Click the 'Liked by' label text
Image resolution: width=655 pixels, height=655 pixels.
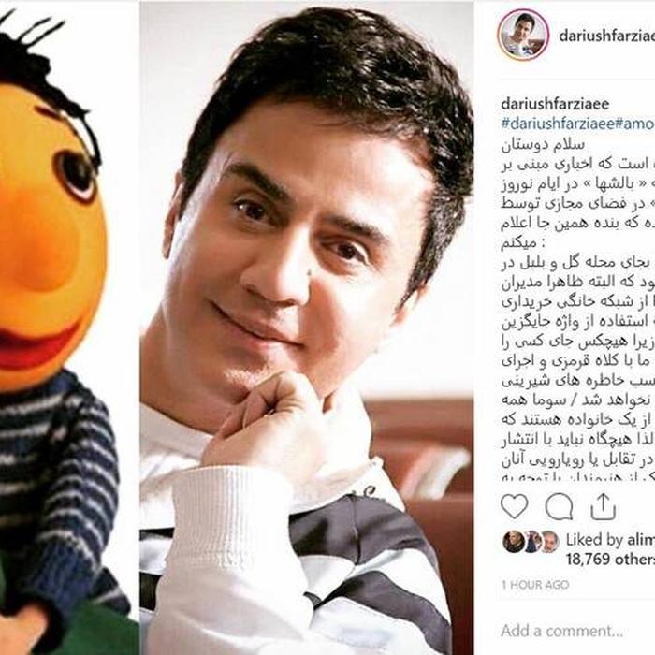(x=594, y=540)
